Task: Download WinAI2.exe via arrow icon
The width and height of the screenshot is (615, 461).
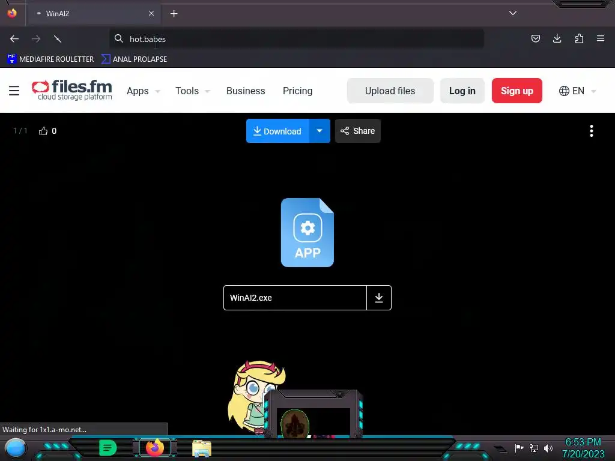Action: coord(379,298)
